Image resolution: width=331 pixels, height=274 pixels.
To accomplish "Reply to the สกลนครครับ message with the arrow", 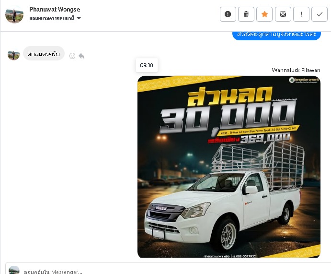I will 81,56.
